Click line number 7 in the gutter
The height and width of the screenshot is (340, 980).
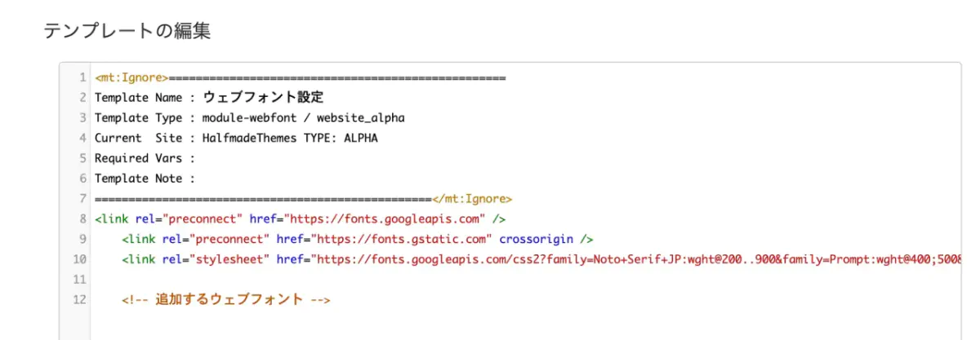pos(83,199)
